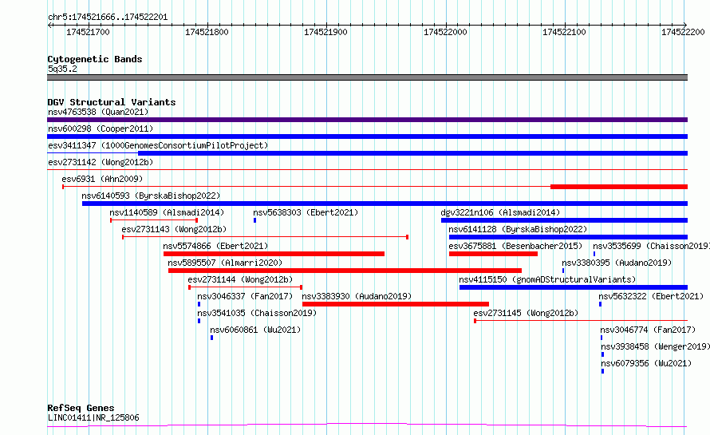Click the blue nsv5632322 marker
The height and width of the screenshot is (435, 710).
[601, 304]
